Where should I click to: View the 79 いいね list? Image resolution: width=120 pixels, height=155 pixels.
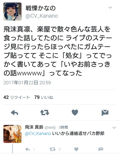point(43,97)
